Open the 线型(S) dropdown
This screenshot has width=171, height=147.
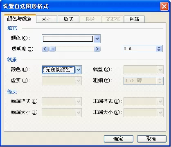coord(144,70)
